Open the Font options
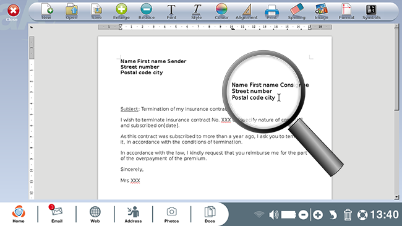Screen dimensions: 402x226 pos(171,12)
